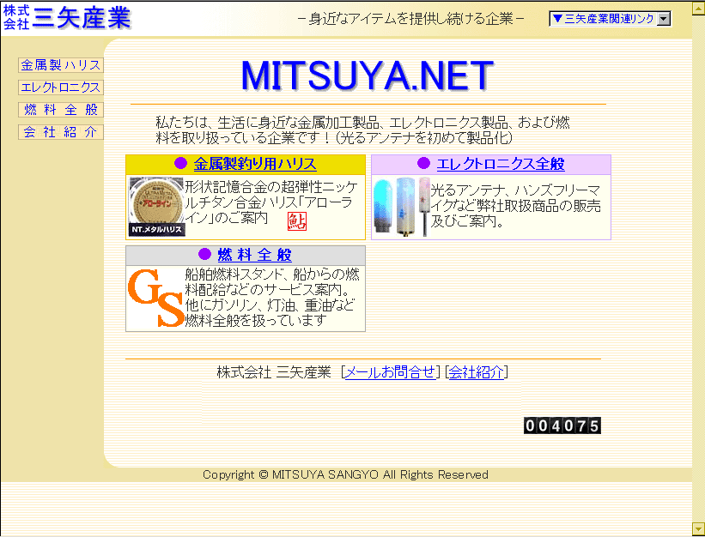Click the scroll down arrow of the page
The image size is (705, 537).
point(698,528)
